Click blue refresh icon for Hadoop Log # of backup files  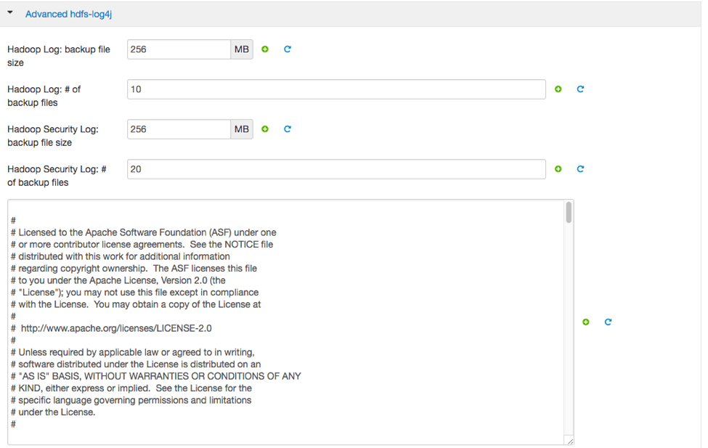[x=580, y=89]
